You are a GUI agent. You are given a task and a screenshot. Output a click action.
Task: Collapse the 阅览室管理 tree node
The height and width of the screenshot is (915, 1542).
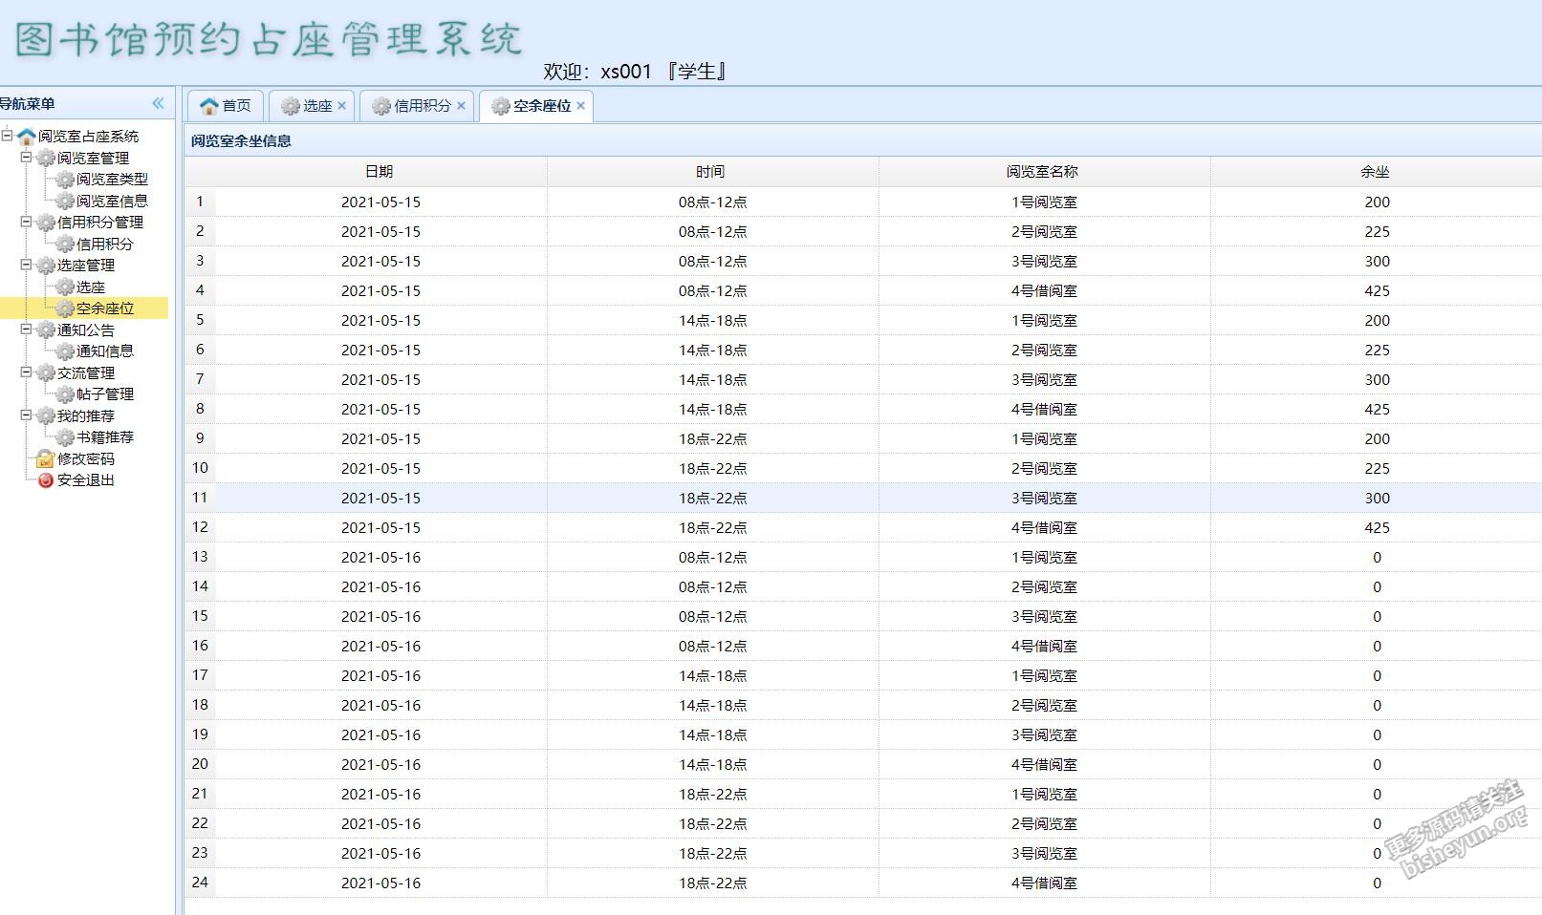coord(27,157)
